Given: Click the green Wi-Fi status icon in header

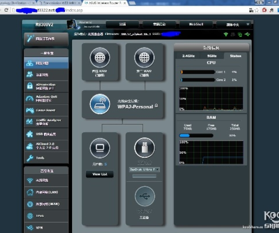Looking at the screenshot, I should click(226, 34).
